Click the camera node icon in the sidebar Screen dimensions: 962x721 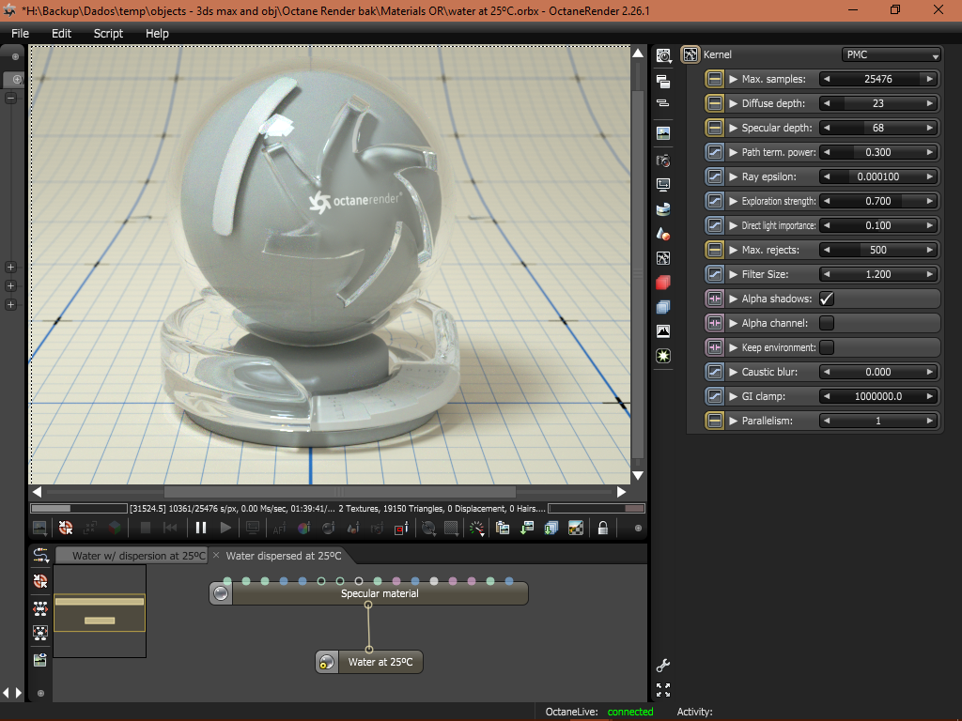point(663,161)
